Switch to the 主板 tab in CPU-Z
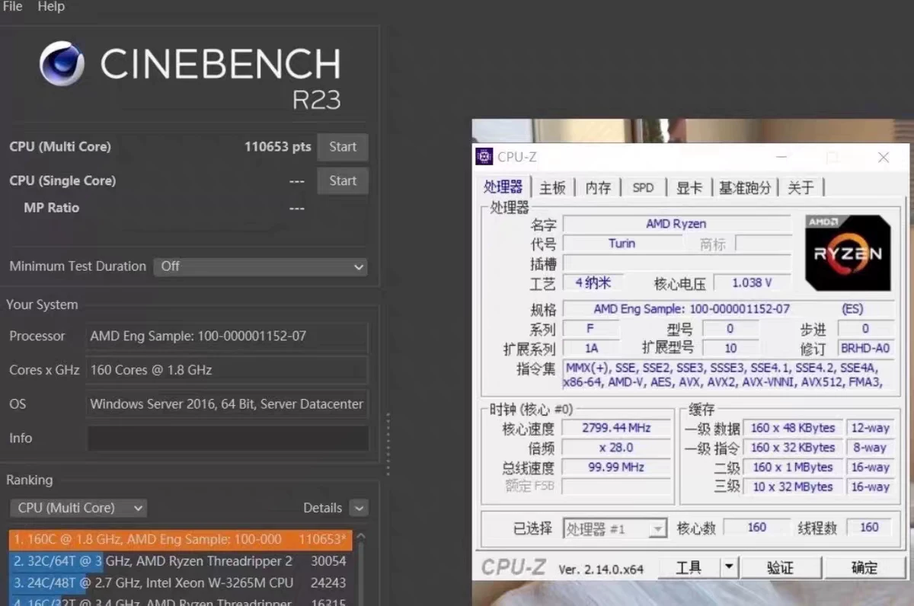This screenshot has height=606, width=914. pos(553,188)
